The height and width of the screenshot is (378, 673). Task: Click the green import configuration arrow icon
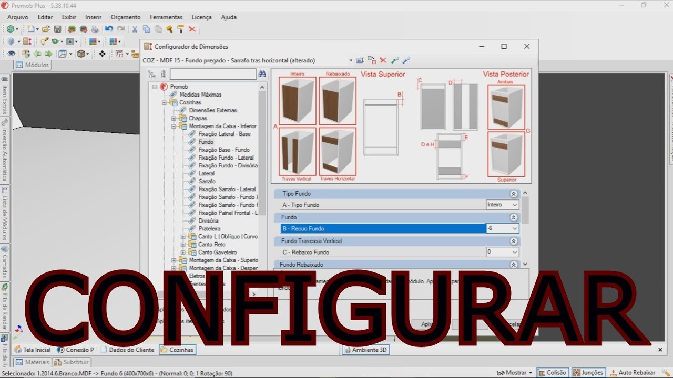[x=394, y=60]
